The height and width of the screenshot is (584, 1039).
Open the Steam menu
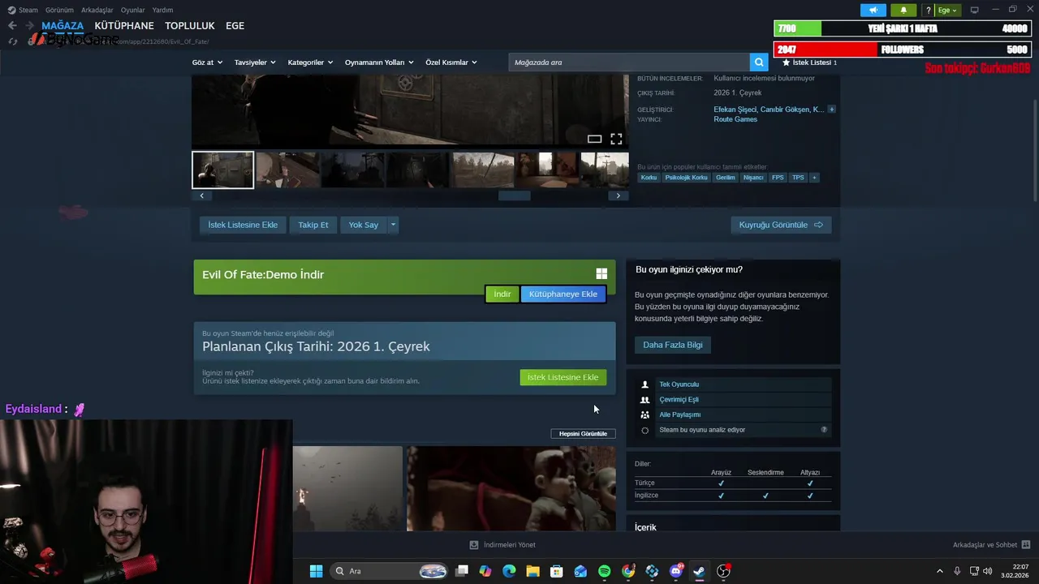23,10
